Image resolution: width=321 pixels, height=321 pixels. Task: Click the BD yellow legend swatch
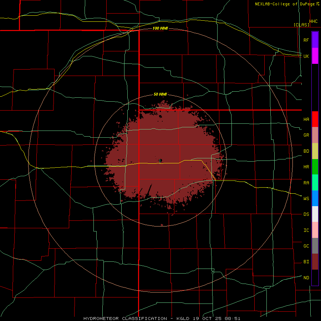click(315, 151)
